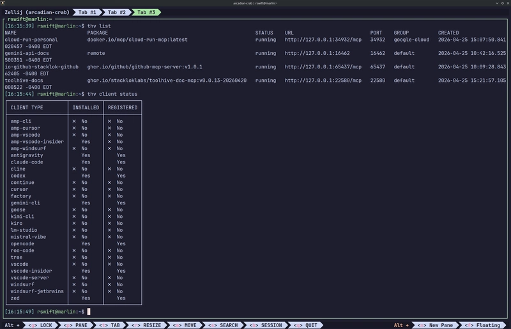Click the 'thv client status' command text
Image resolution: width=511 pixels, height=329 pixels.
click(x=112, y=94)
